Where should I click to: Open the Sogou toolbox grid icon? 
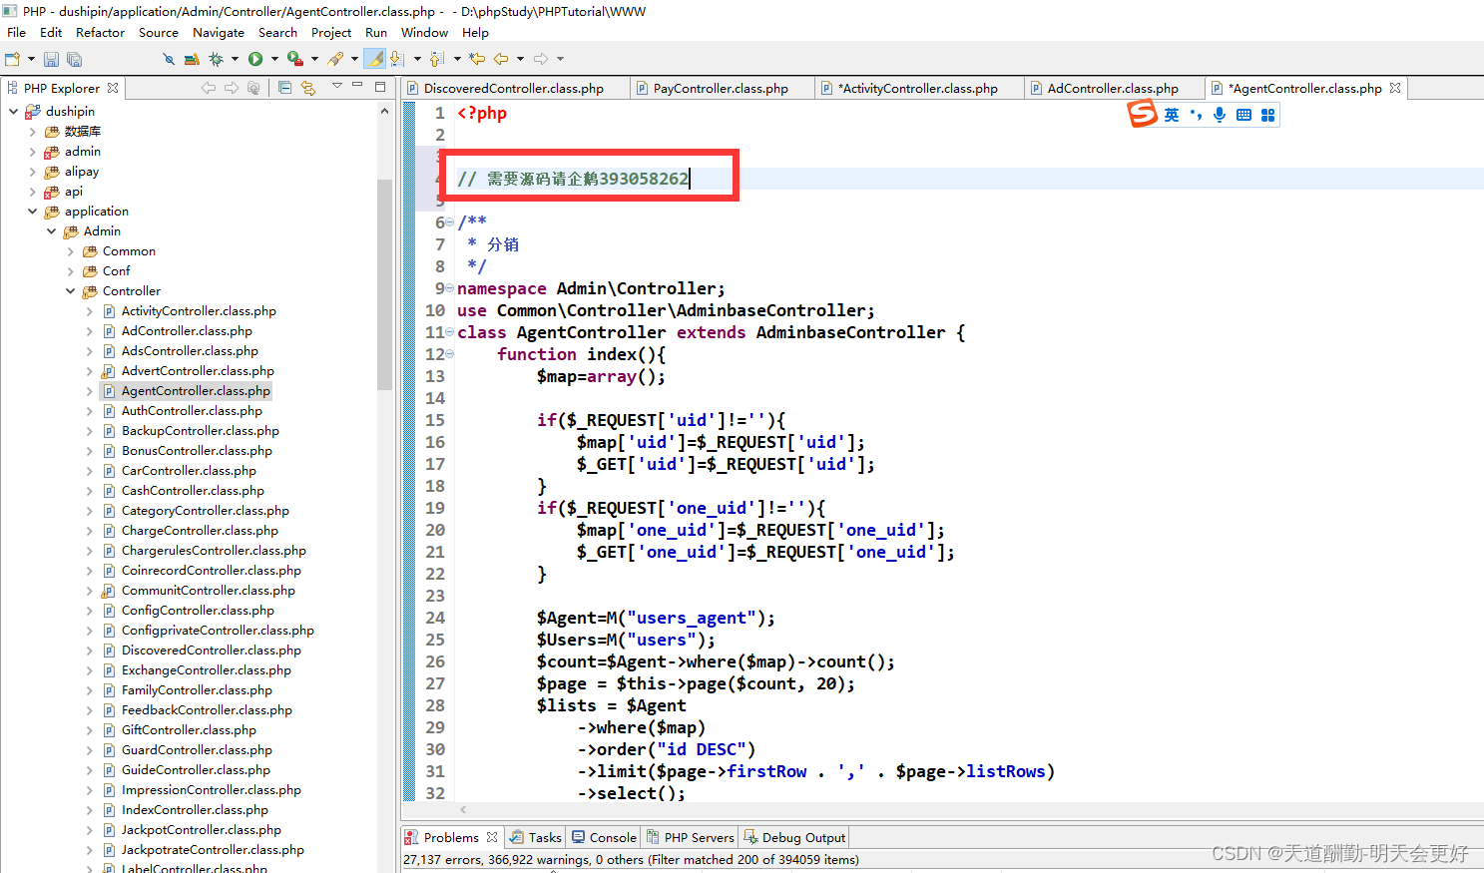(1267, 115)
